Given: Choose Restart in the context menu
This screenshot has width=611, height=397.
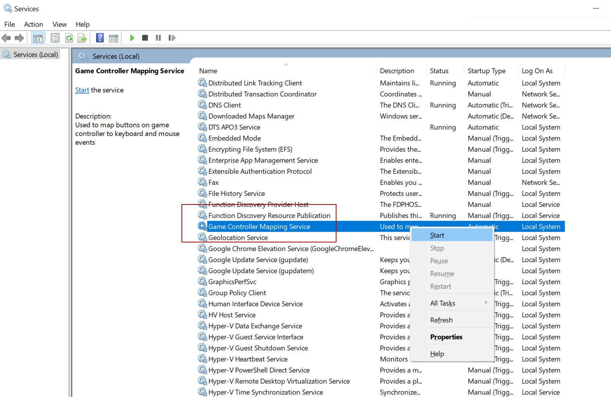Looking at the screenshot, I should (x=452, y=286).
